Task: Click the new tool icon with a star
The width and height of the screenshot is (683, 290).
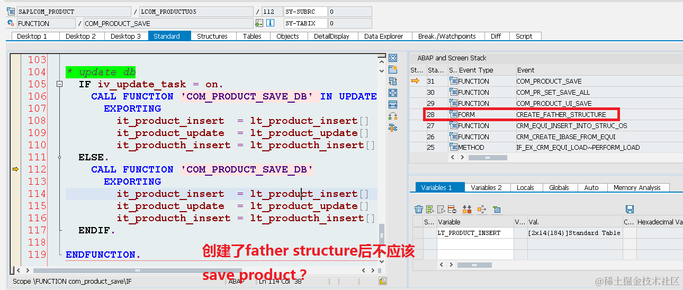Action: pyautogui.click(x=393, y=70)
